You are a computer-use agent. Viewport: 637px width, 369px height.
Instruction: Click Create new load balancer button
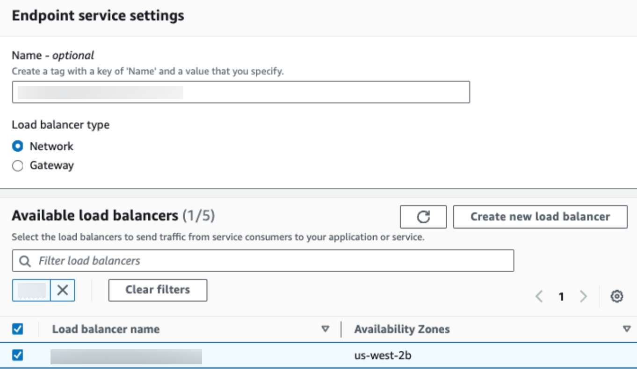[540, 217]
